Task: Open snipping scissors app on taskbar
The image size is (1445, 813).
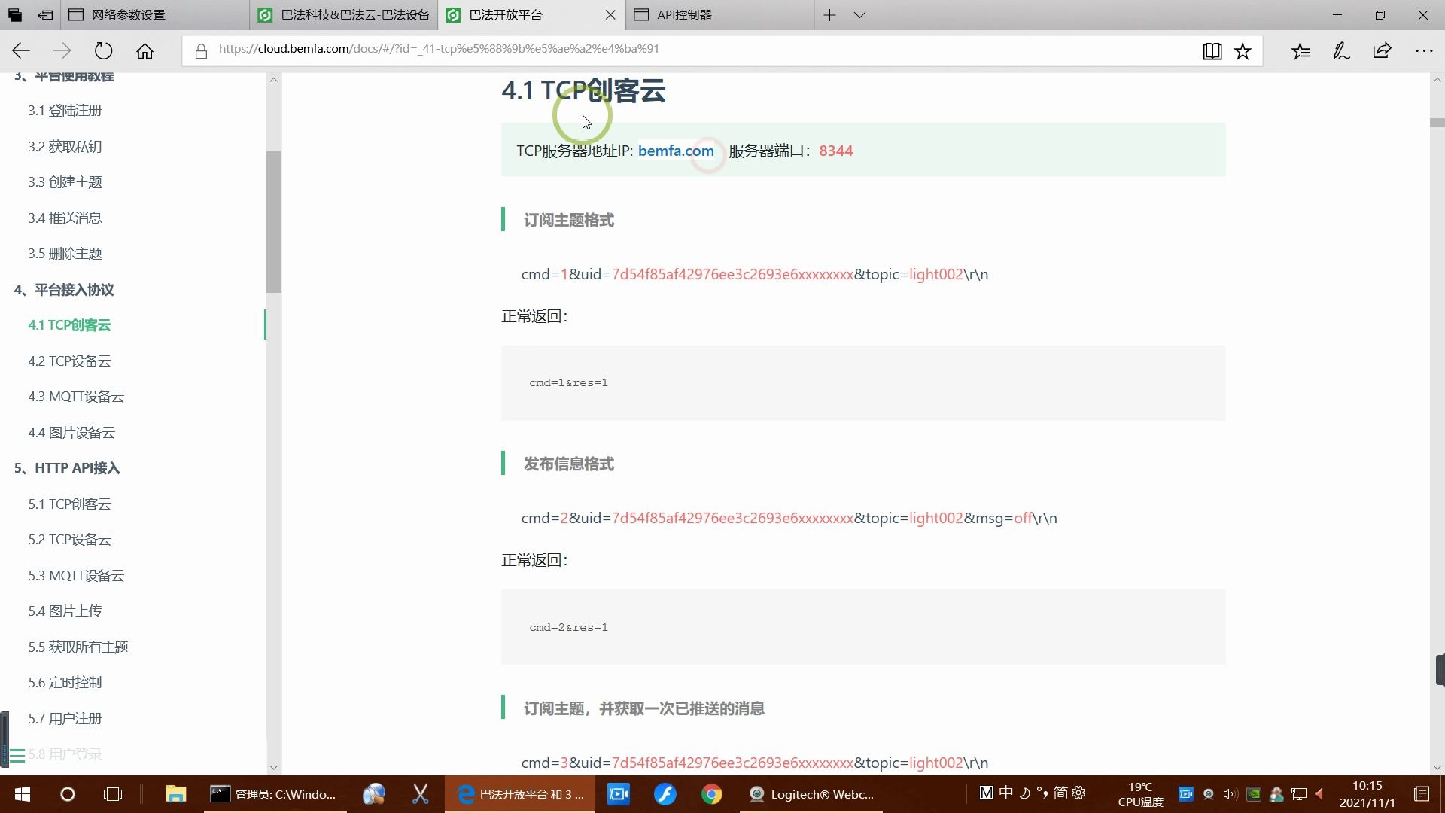Action: click(420, 794)
